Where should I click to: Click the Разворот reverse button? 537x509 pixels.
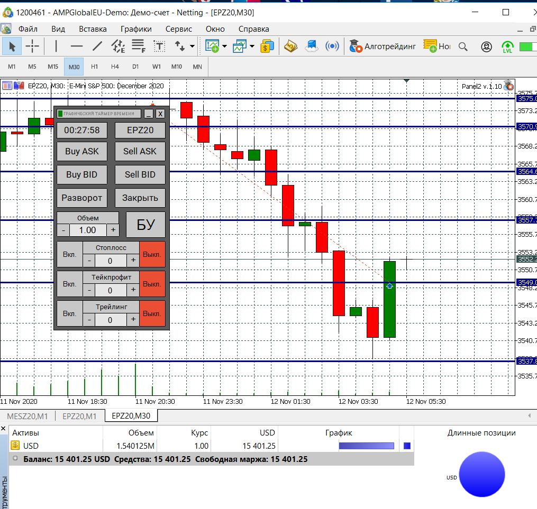click(82, 198)
